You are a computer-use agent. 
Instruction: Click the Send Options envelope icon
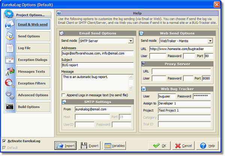10,36
